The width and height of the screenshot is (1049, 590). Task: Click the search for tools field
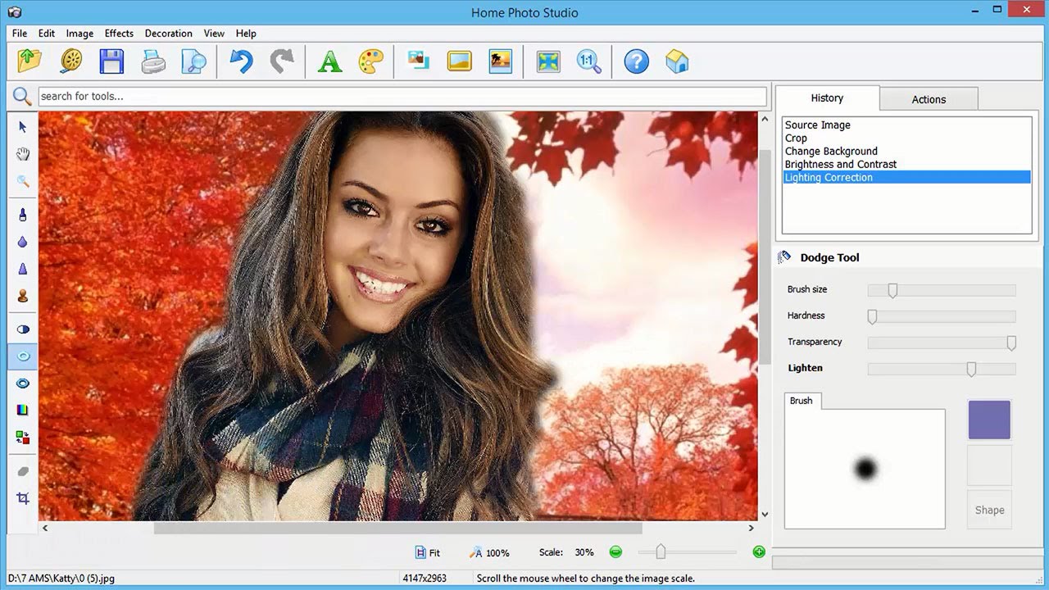pos(402,96)
